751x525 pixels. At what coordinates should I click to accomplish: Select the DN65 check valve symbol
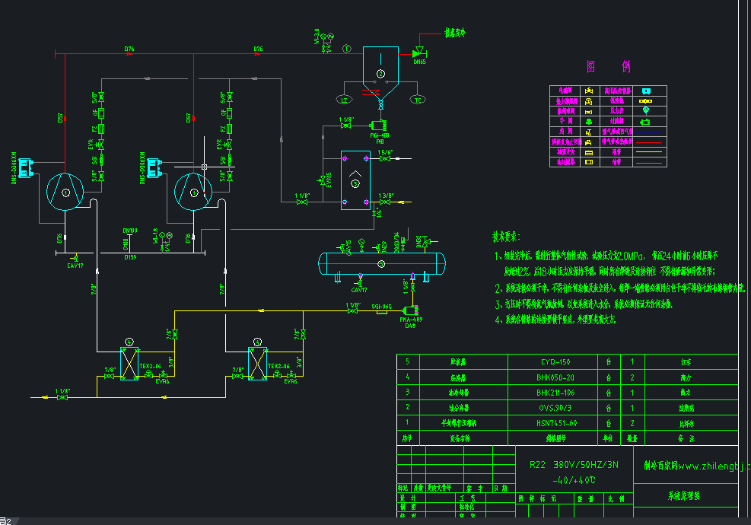[x=419, y=52]
